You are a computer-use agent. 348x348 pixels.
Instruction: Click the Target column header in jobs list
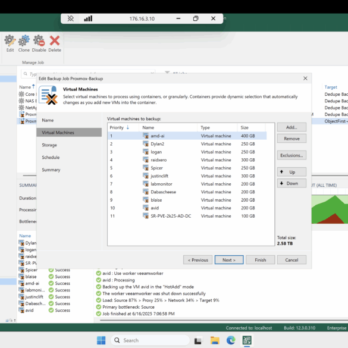point(331,87)
